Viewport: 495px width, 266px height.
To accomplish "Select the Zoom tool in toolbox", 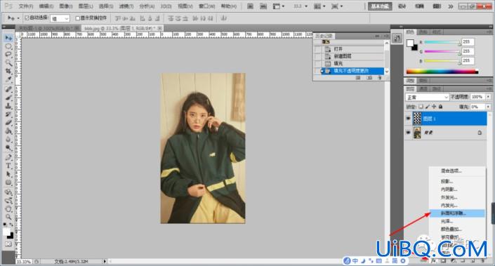I will (8, 217).
